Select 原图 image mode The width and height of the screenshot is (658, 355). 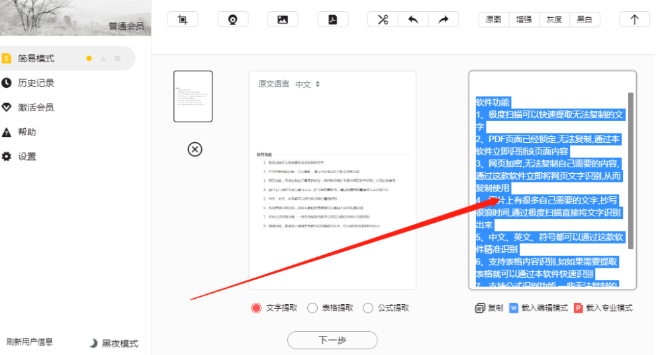click(x=494, y=19)
